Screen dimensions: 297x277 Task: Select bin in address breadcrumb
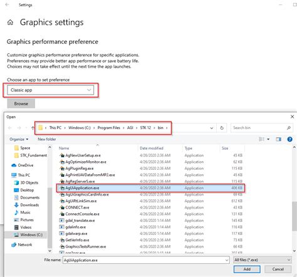coord(160,128)
